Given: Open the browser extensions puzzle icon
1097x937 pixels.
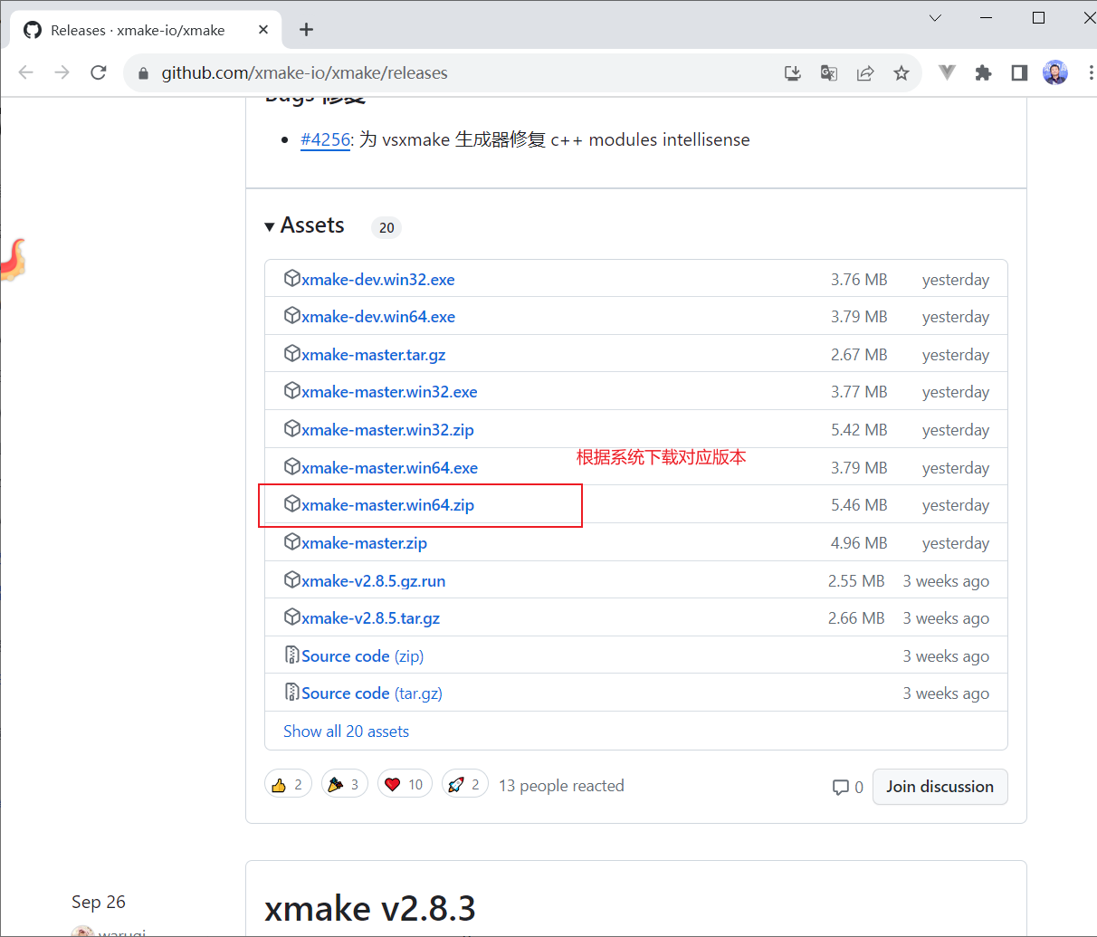Looking at the screenshot, I should point(983,73).
